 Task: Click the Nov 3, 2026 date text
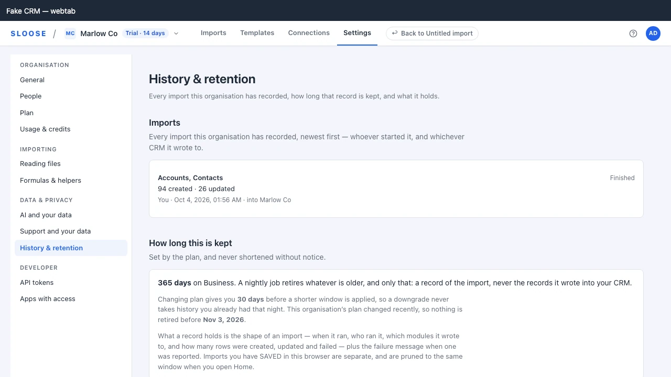pyautogui.click(x=223, y=320)
